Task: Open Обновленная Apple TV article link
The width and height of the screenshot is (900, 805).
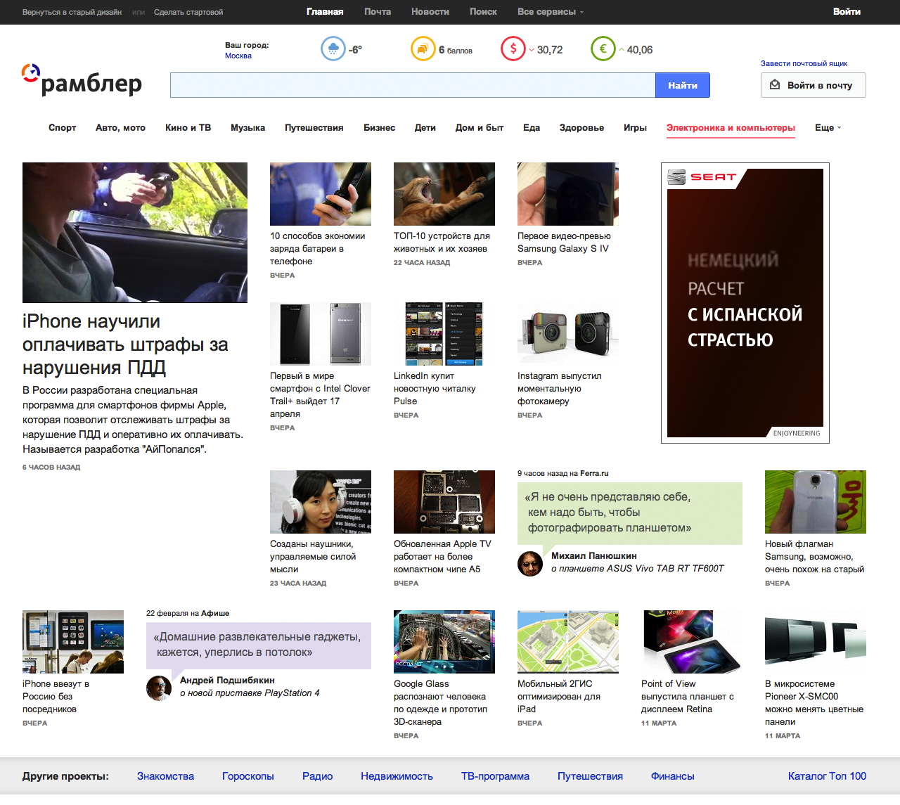Action: pyautogui.click(x=442, y=556)
